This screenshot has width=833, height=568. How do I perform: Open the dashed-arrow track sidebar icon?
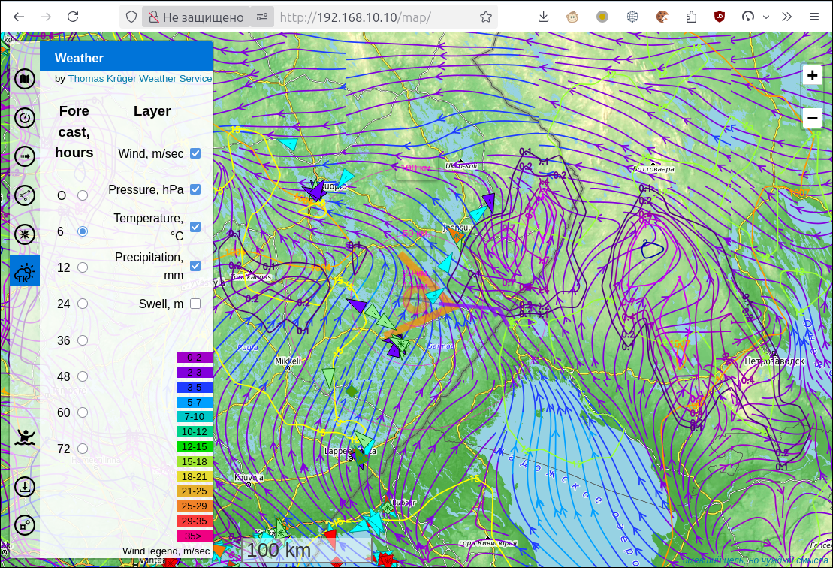(x=25, y=156)
